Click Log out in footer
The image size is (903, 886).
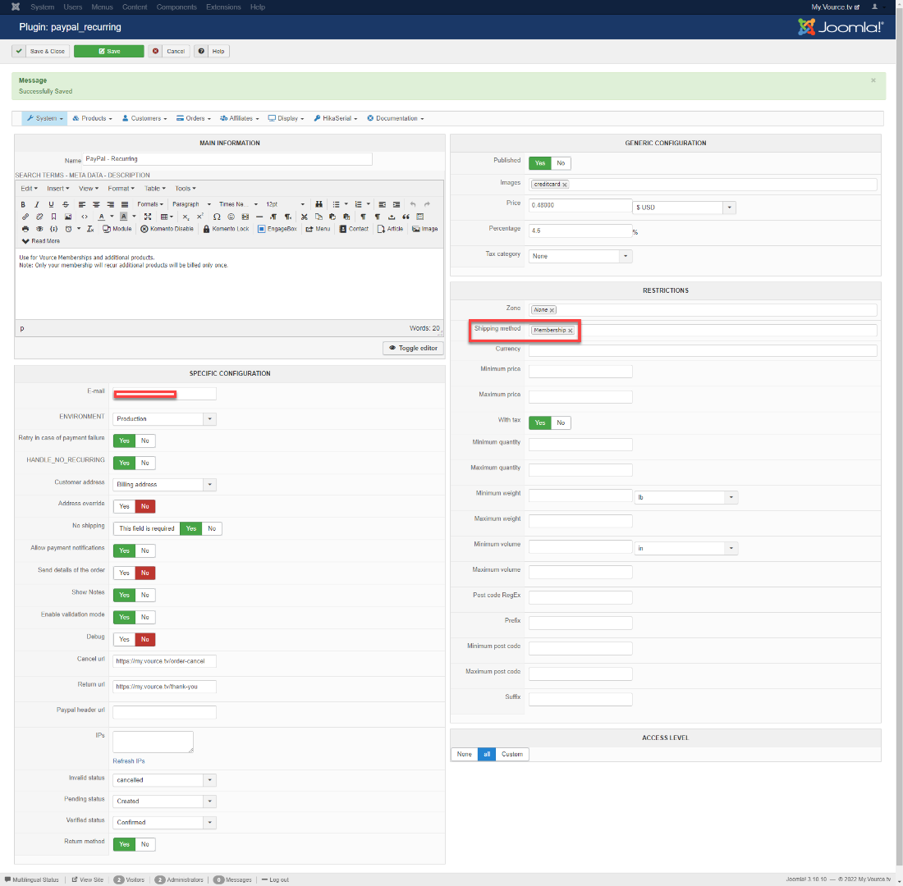tap(275, 880)
